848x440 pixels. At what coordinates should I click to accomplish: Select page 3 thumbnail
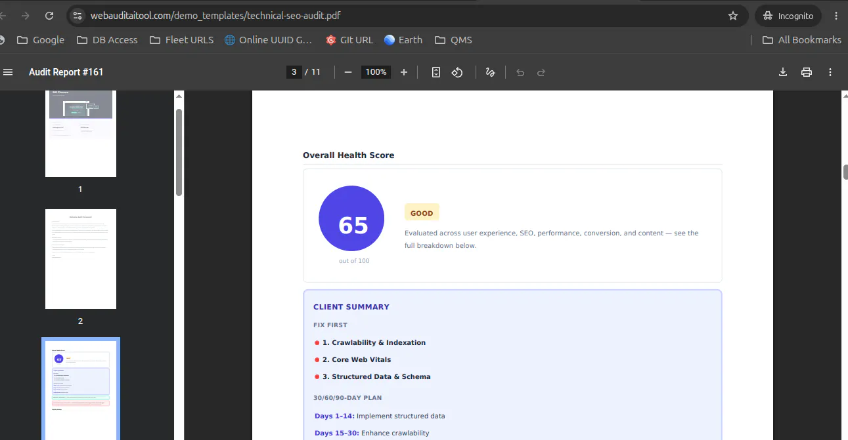(x=81, y=390)
